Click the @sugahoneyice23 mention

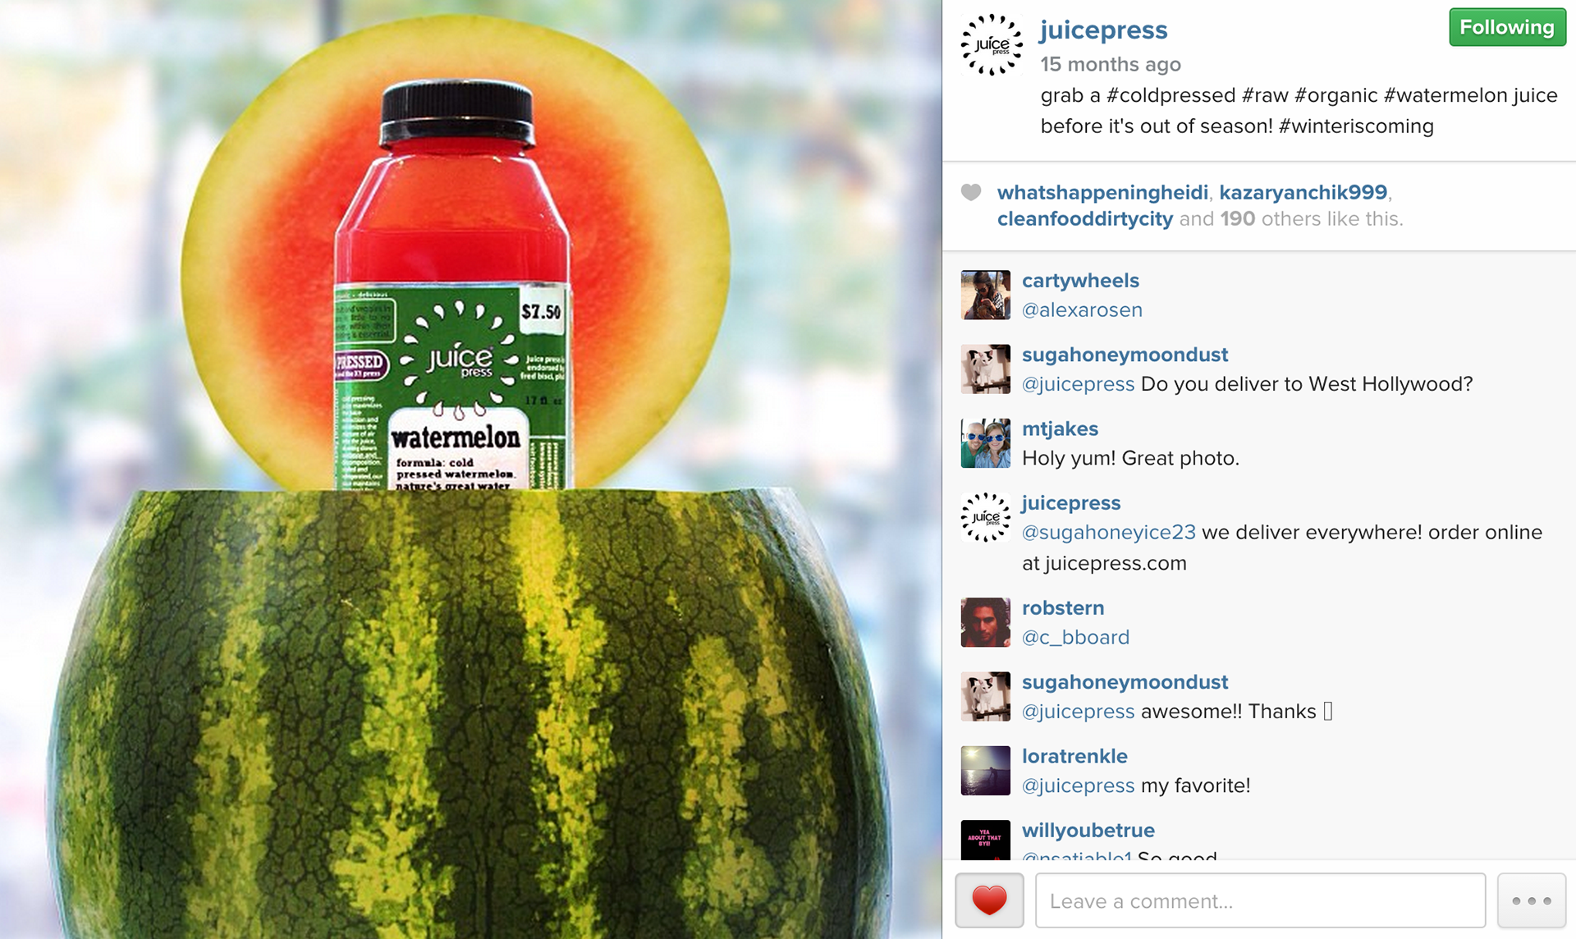(x=1108, y=533)
